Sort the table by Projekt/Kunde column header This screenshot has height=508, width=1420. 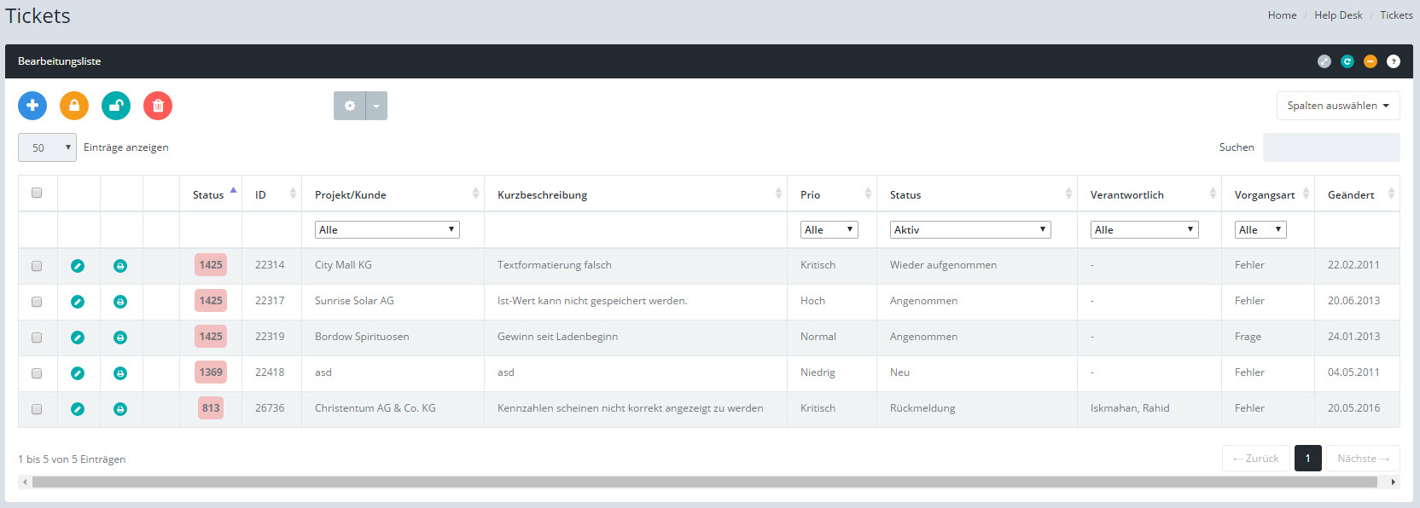click(x=351, y=195)
